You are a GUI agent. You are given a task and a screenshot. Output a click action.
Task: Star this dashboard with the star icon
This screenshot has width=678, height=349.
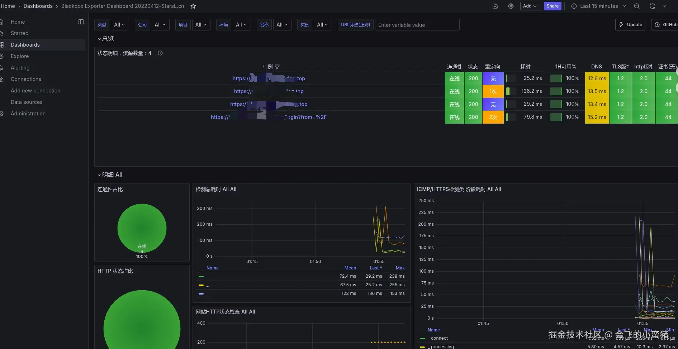[x=193, y=6]
